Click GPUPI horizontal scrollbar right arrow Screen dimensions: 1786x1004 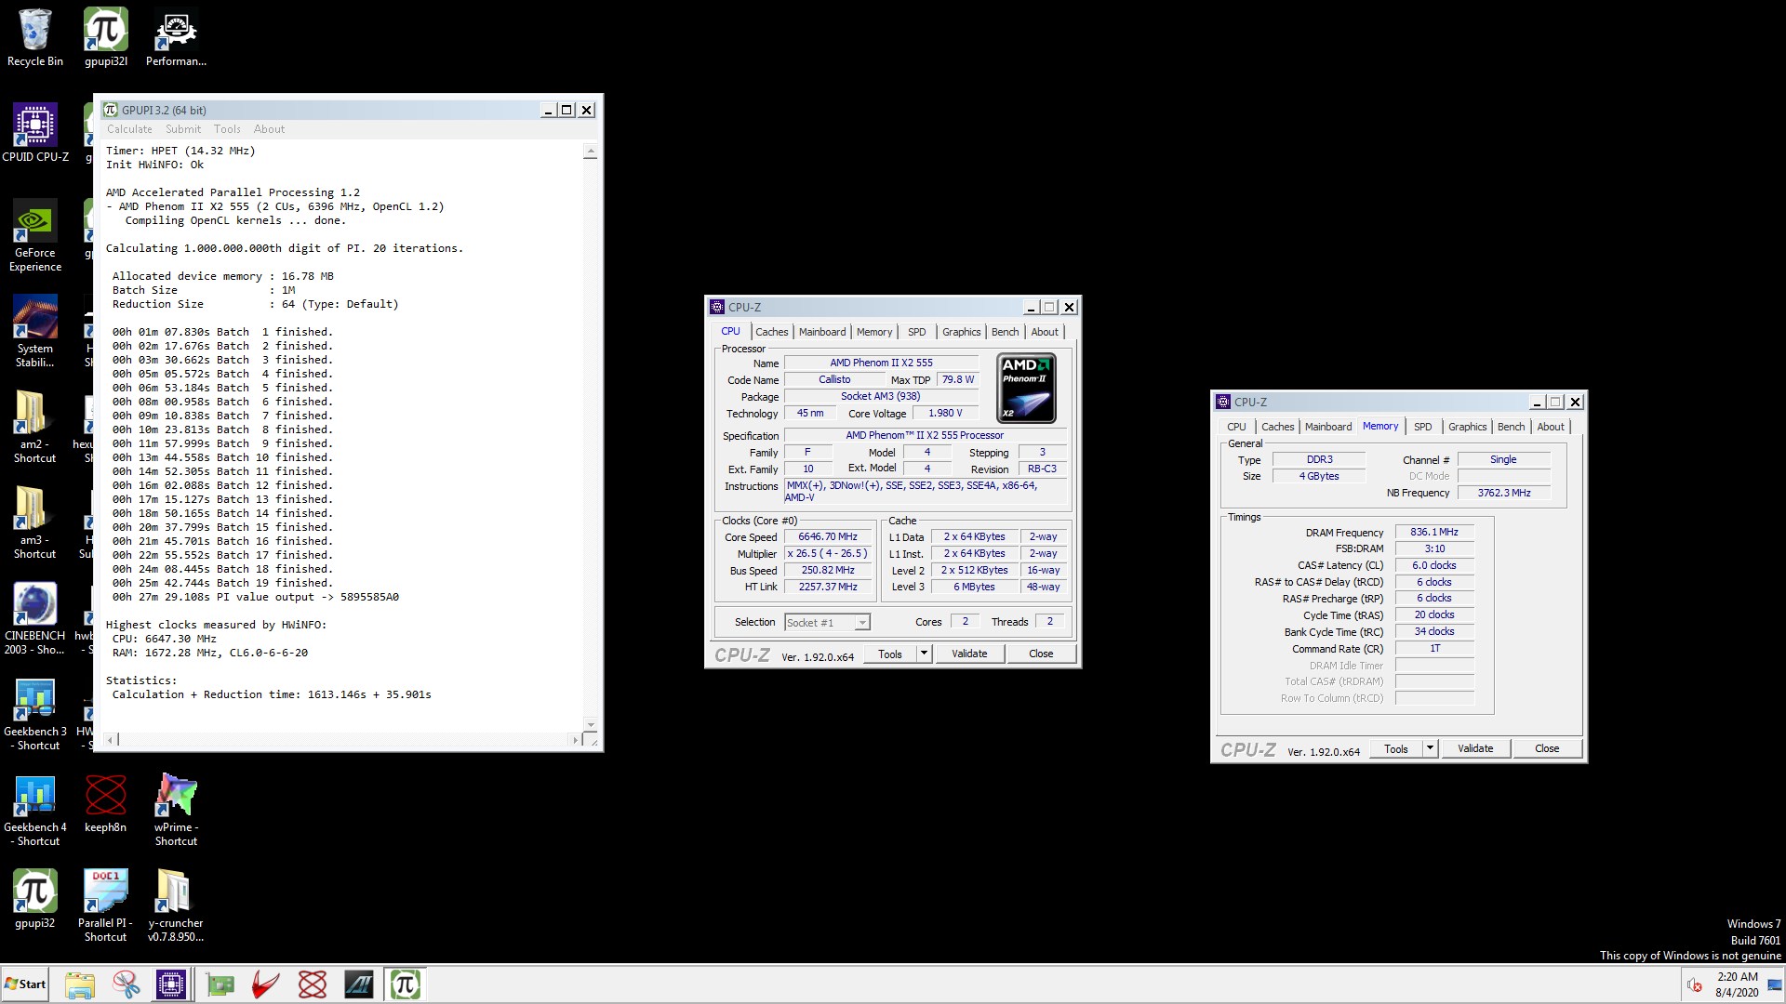(576, 740)
